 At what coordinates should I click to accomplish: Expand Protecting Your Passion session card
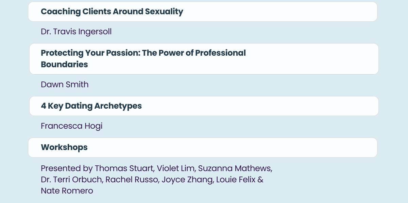tap(204, 59)
